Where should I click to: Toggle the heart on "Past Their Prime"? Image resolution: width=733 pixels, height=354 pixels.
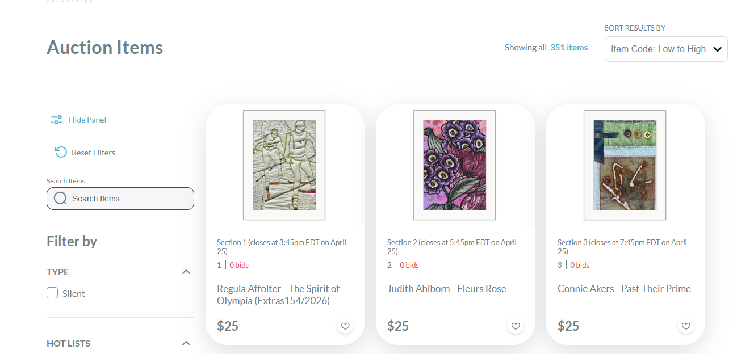(x=685, y=326)
